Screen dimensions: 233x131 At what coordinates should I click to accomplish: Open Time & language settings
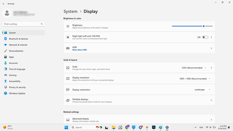pyautogui.click(x=24, y=69)
